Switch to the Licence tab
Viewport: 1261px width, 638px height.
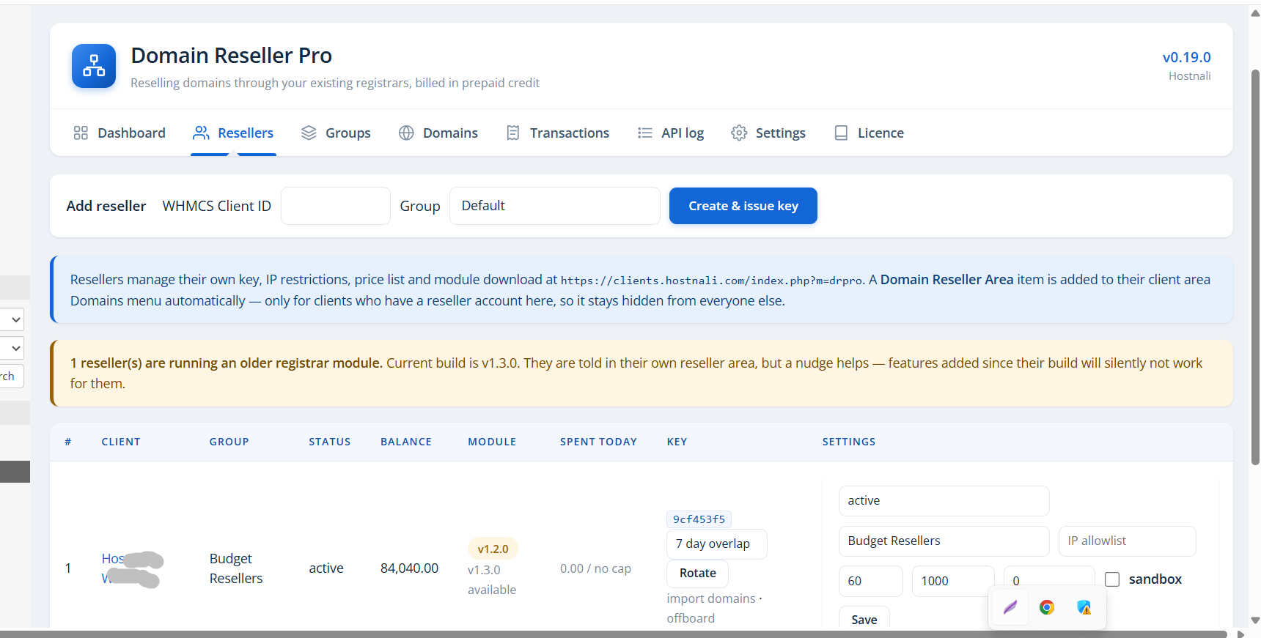(x=869, y=133)
